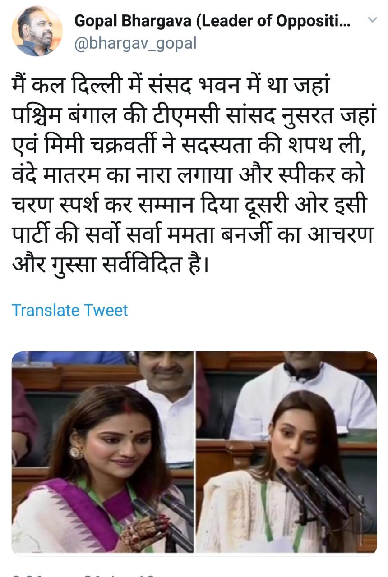Viewport: 388px width, 577px height.
Task: Click the tweet line starting with चरण स्पर्श
Action: coord(189,203)
